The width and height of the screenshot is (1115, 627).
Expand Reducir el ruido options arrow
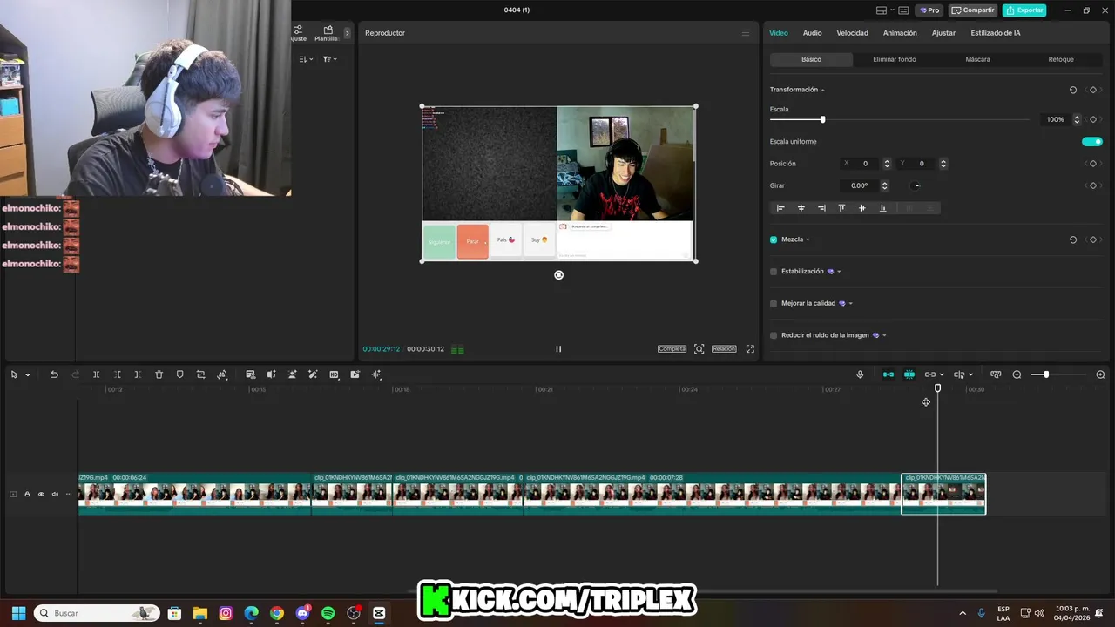[x=884, y=336]
